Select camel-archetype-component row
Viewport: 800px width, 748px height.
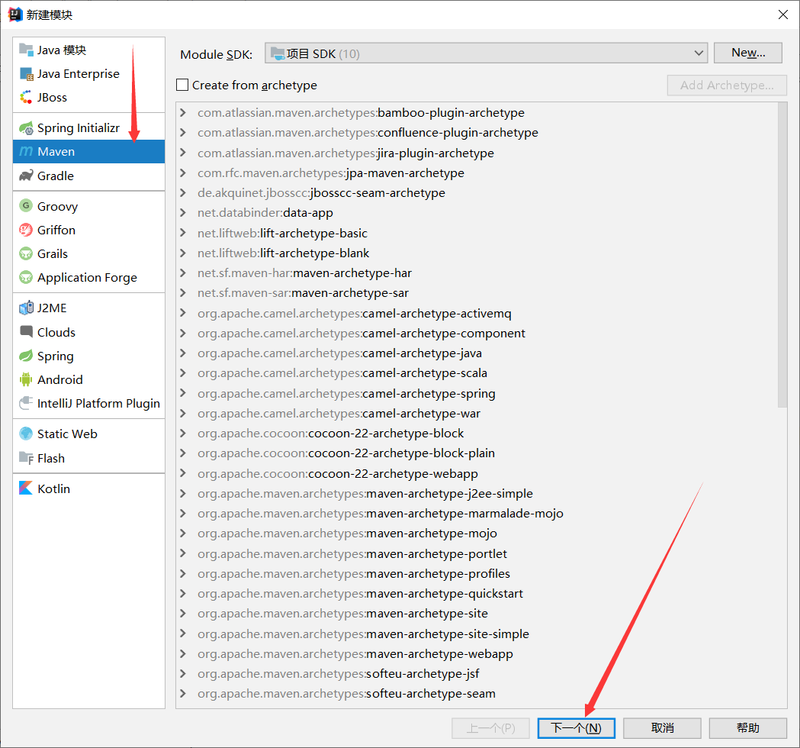477,333
